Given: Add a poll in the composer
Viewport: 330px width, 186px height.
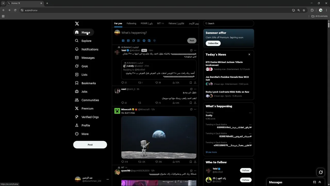Looking at the screenshot, I should pos(139,41).
